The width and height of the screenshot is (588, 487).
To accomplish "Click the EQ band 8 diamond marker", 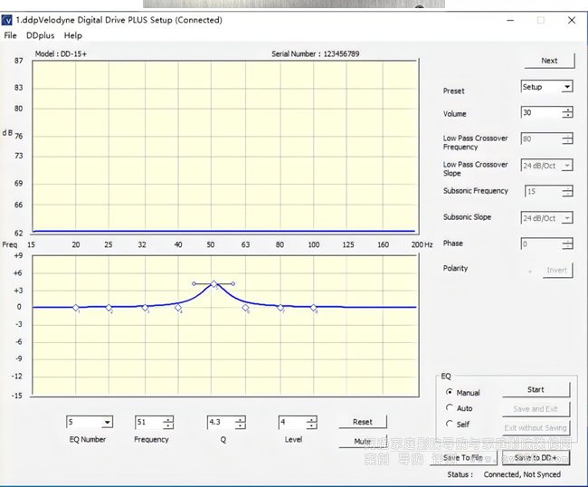I will point(314,308).
